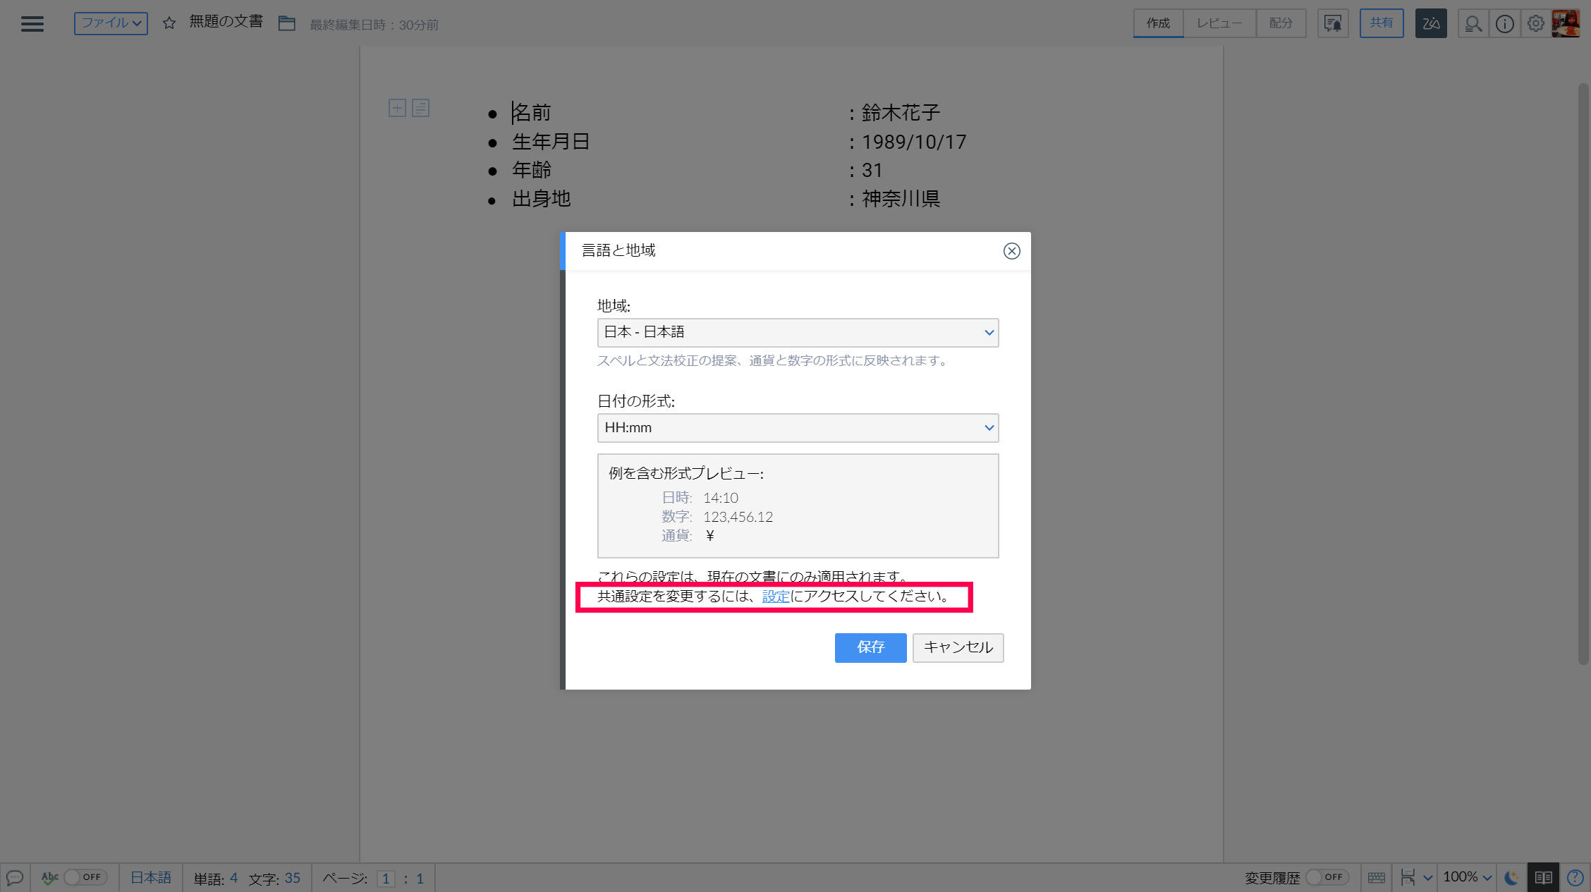Star the document as favorite

point(169,23)
